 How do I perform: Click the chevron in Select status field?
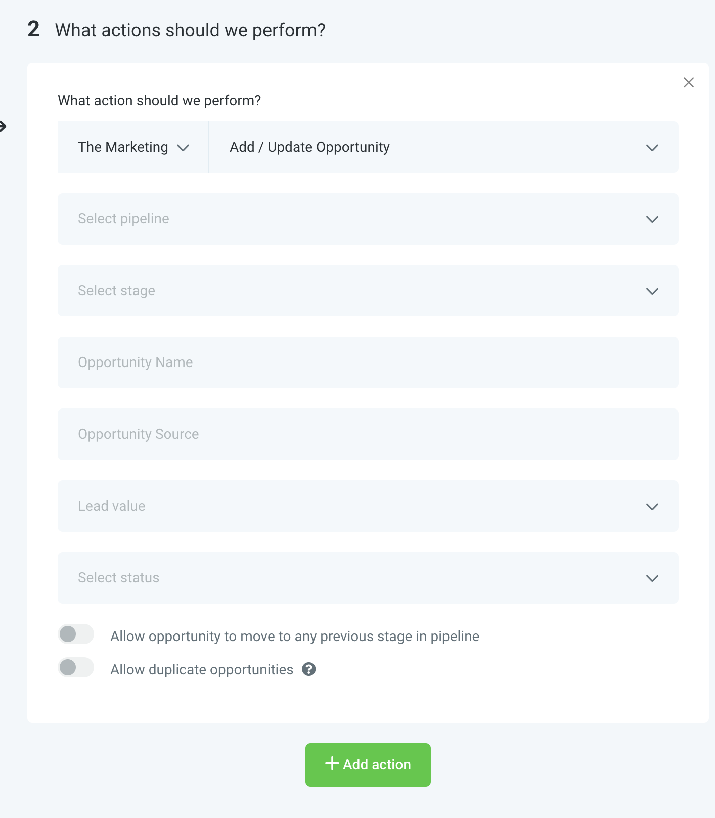(x=652, y=578)
